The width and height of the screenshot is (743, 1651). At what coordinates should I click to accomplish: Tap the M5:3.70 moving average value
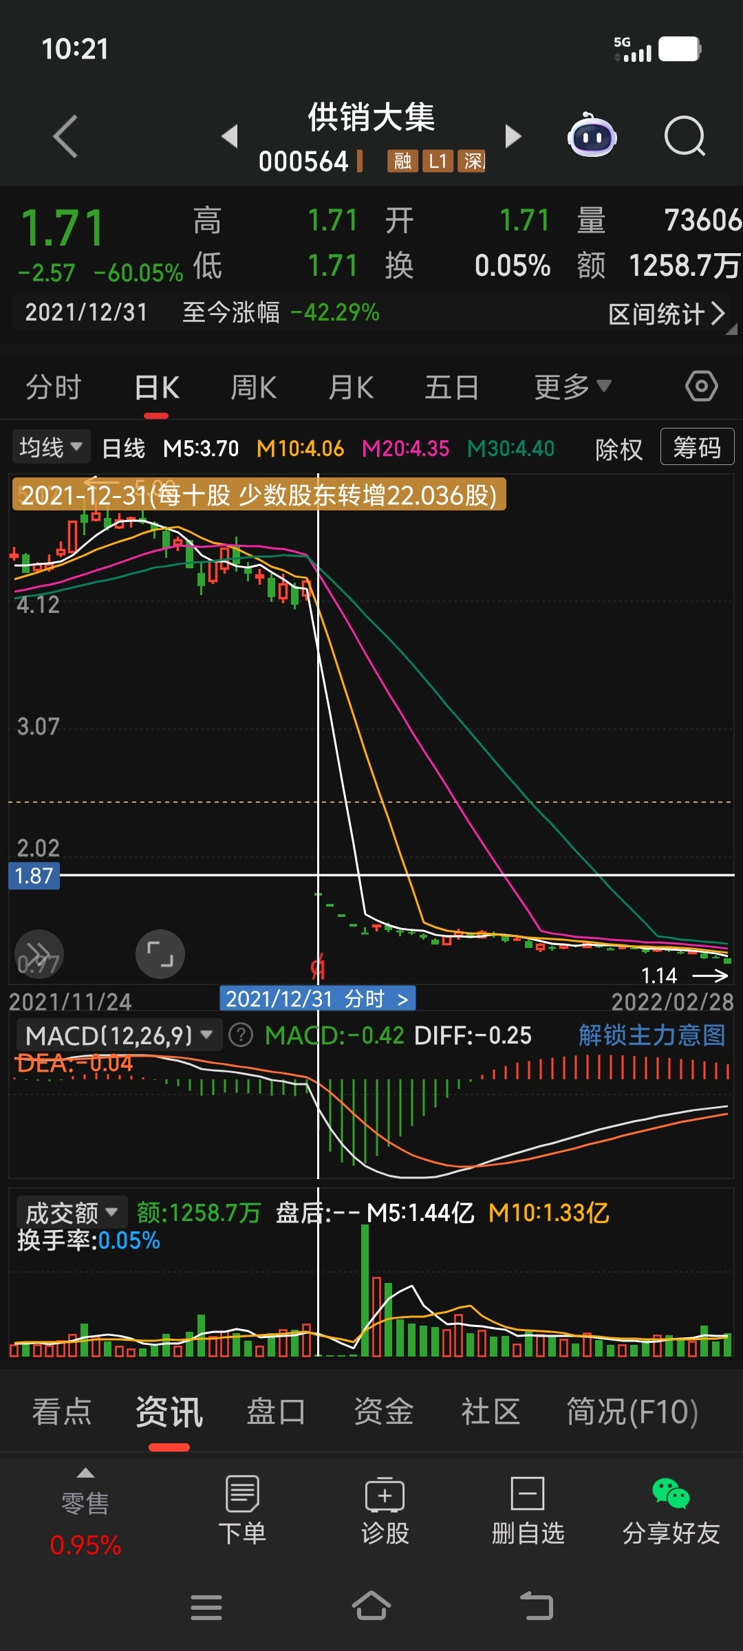[201, 449]
